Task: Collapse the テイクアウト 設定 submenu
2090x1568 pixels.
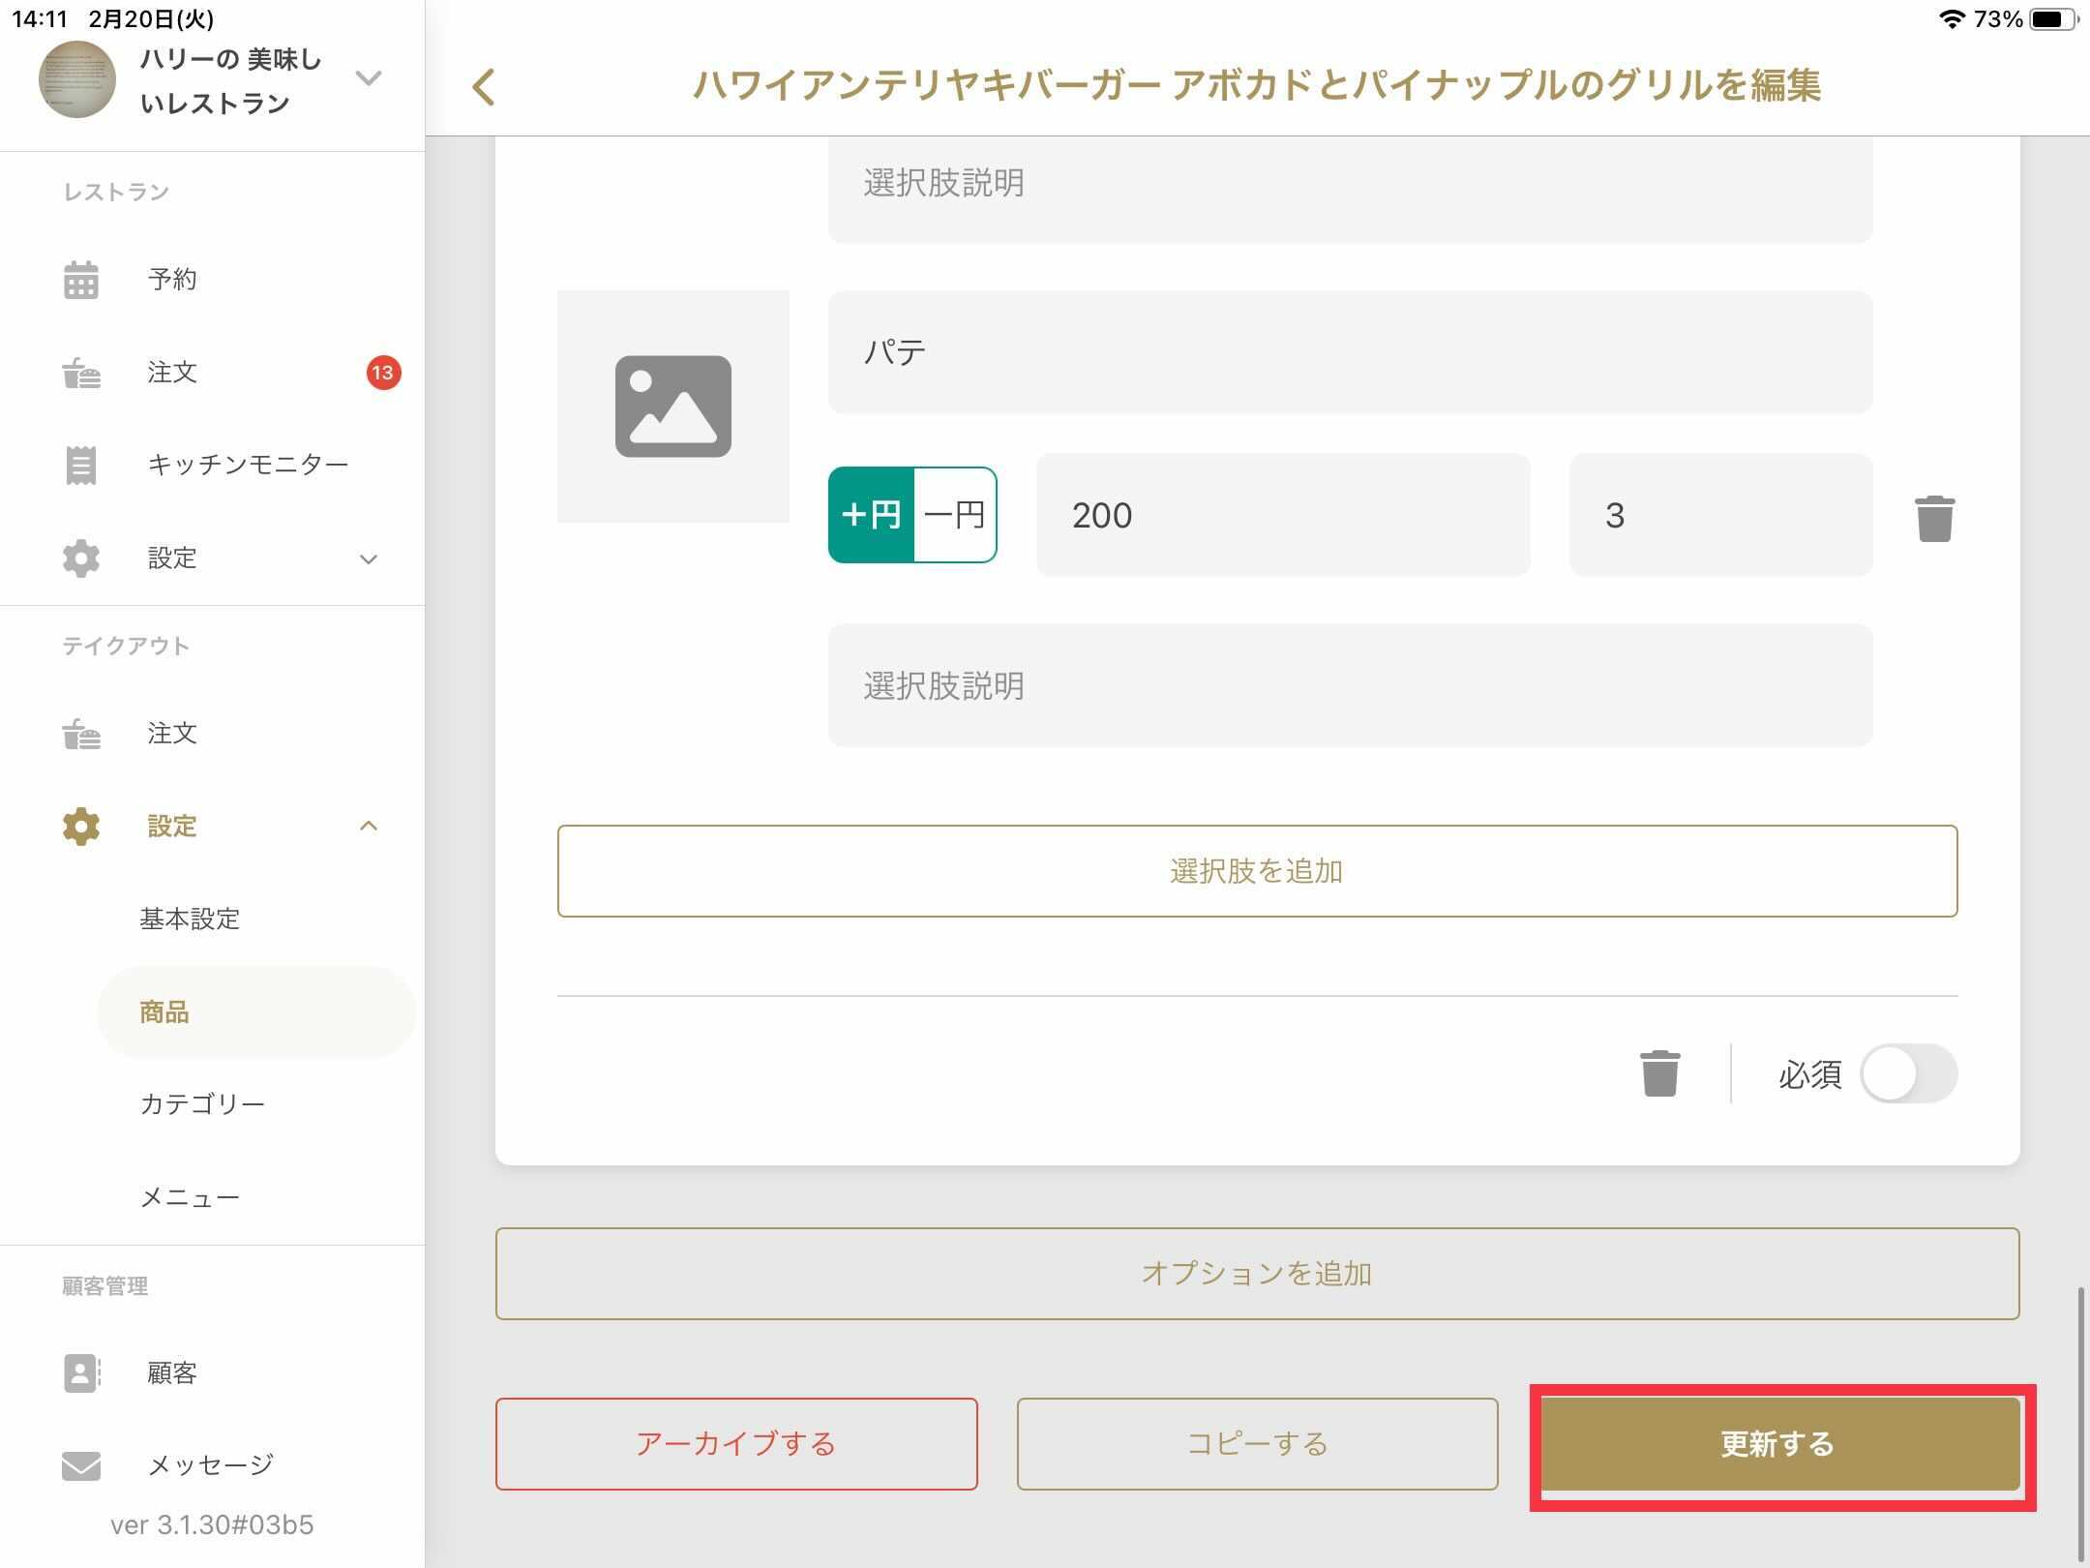Action: [369, 826]
